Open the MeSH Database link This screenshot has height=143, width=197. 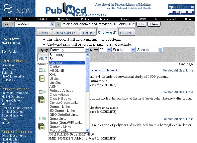pyautogui.click(x=13, y=97)
